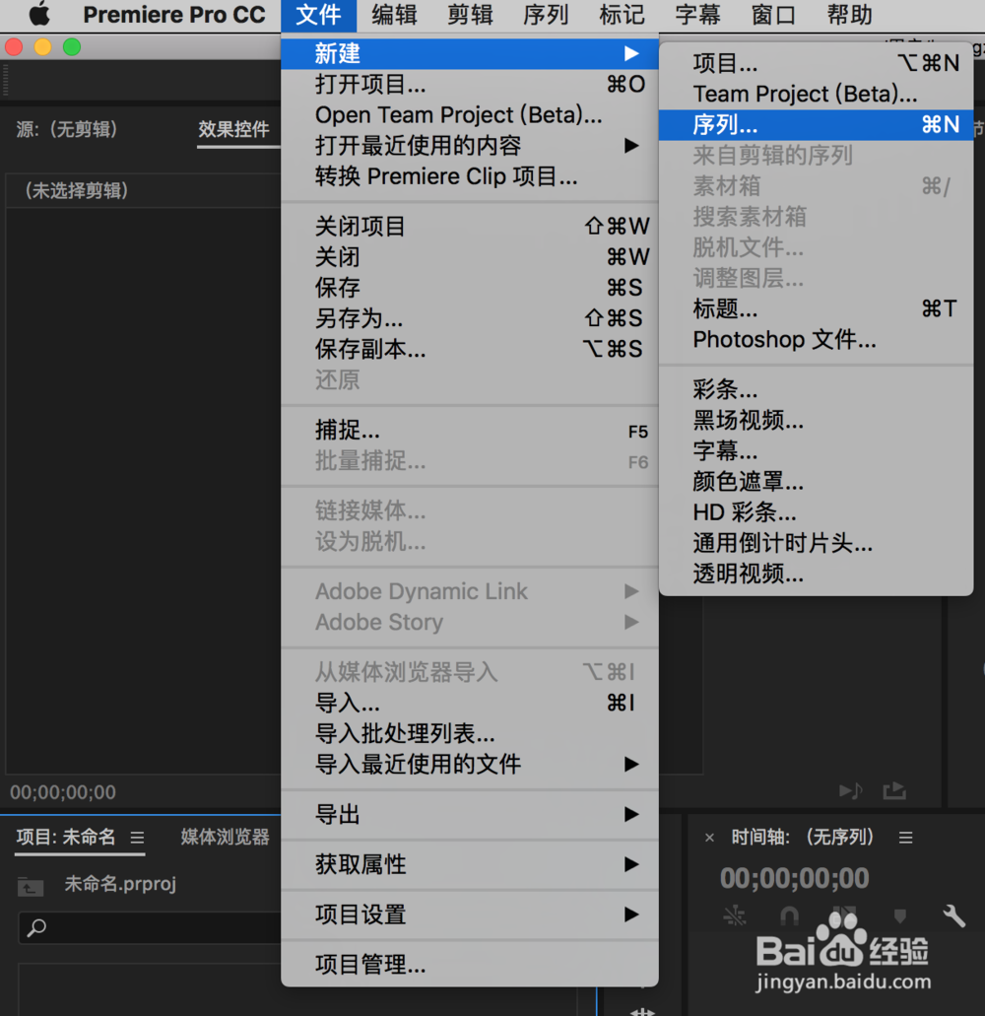The image size is (985, 1016).
Task: Click the add marker icon in timeline
Action: pos(899,916)
